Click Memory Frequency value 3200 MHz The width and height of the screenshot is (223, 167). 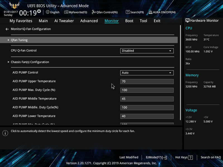(x=191, y=86)
